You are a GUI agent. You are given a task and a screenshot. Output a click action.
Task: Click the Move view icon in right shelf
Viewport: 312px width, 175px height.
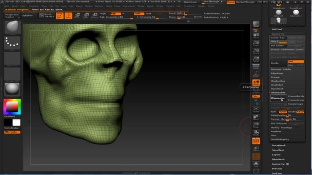coord(256,117)
